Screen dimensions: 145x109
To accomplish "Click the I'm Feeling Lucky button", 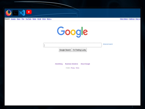I will (x=79, y=50).
